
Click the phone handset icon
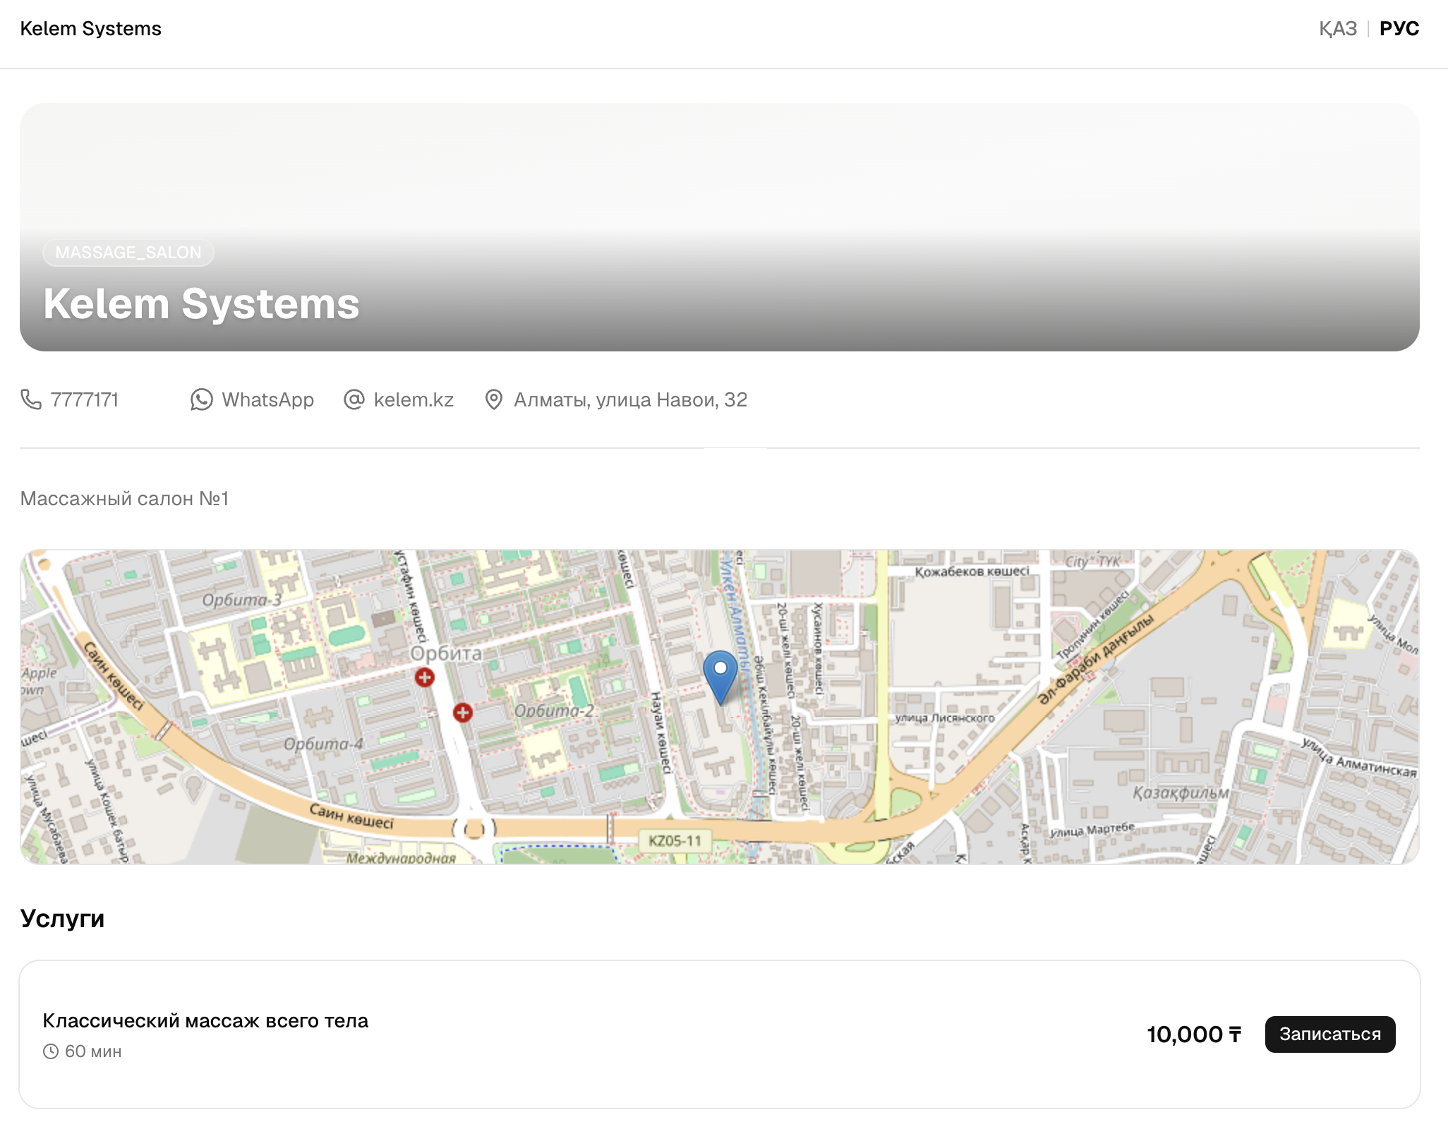coord(31,399)
